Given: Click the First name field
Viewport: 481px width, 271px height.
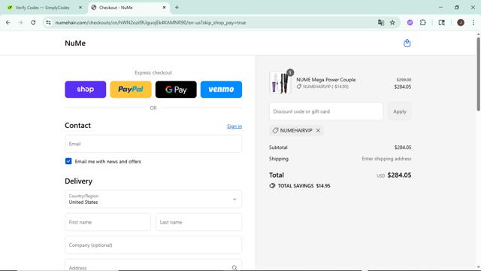Looking at the screenshot, I should point(107,222).
